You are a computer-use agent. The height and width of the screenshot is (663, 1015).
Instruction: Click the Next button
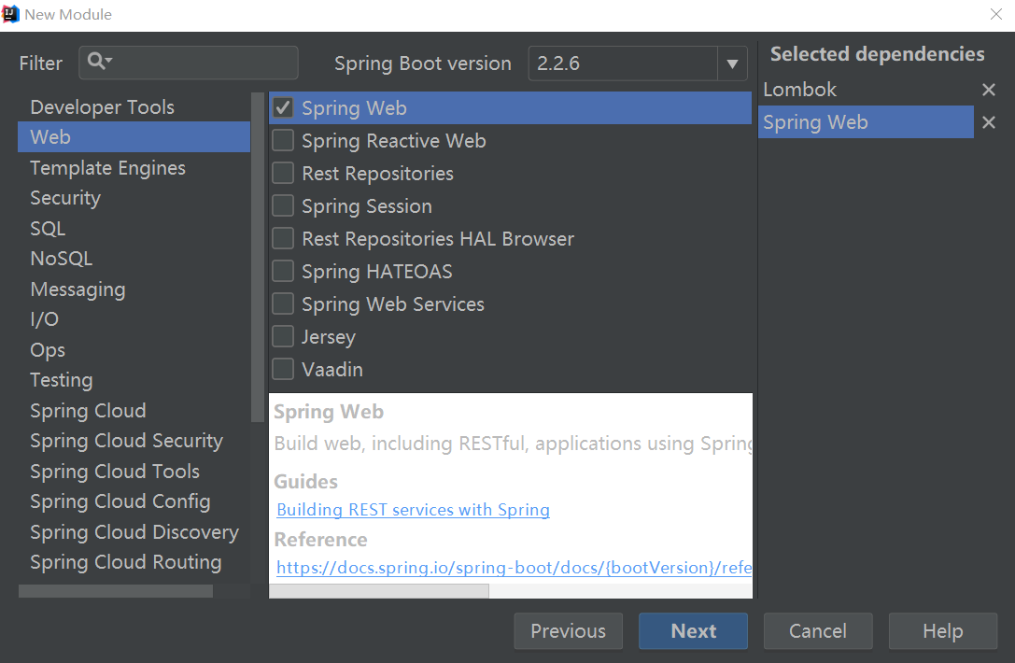(693, 631)
